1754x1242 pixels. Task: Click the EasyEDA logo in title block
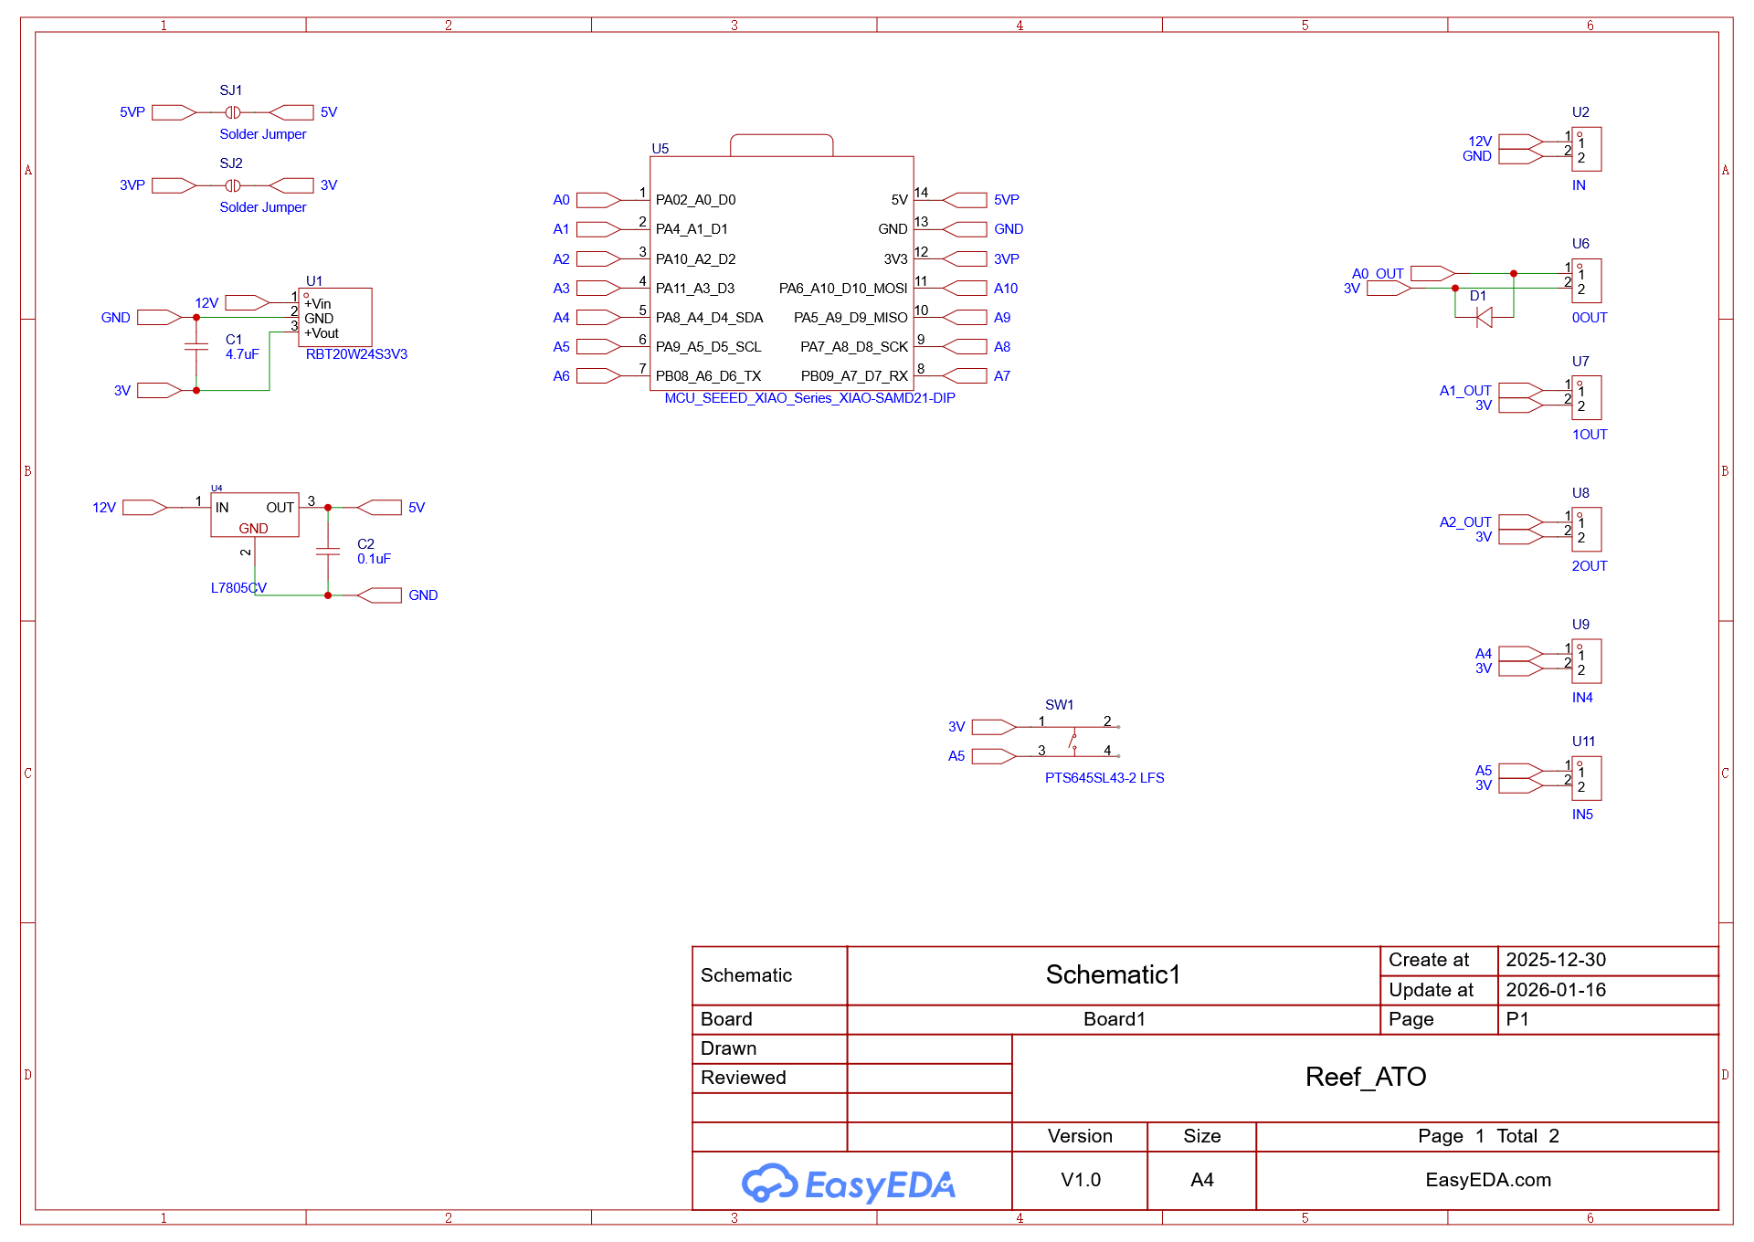click(848, 1184)
